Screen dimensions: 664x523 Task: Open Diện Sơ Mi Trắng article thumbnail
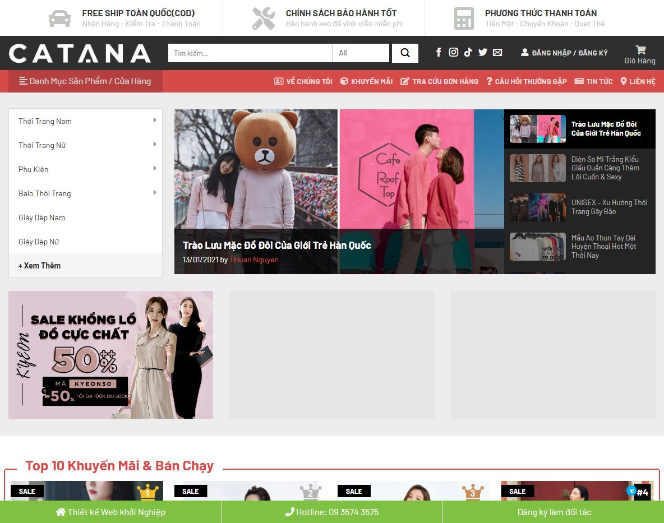click(x=538, y=168)
